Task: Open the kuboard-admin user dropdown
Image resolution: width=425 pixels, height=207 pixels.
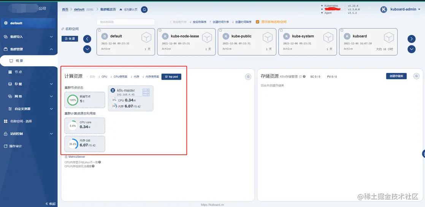Action: (x=405, y=9)
